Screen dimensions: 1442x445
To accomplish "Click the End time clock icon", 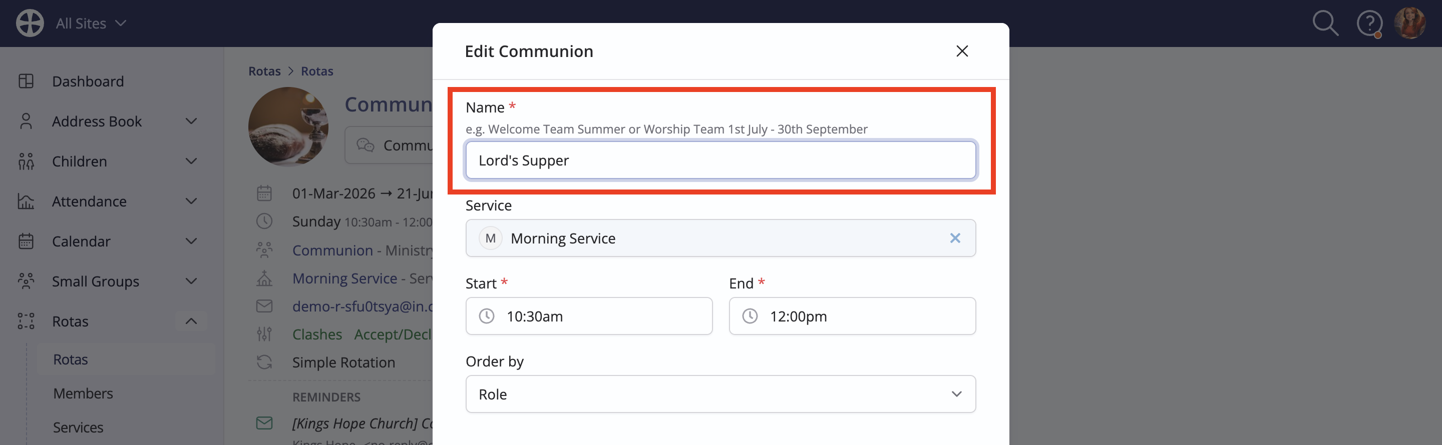I will pyautogui.click(x=750, y=316).
